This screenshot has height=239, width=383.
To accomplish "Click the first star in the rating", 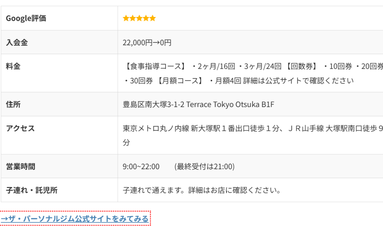I will pyautogui.click(x=126, y=18).
